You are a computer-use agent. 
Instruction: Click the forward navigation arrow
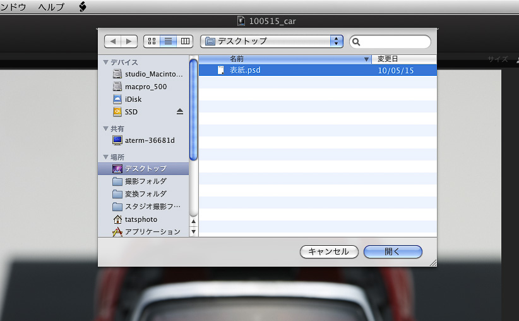pos(128,41)
